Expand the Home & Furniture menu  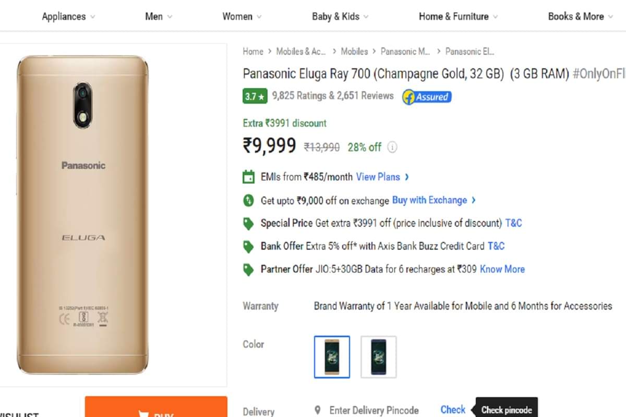(454, 16)
